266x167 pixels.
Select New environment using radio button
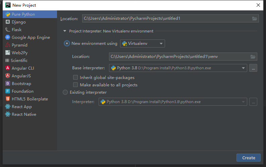(67, 44)
